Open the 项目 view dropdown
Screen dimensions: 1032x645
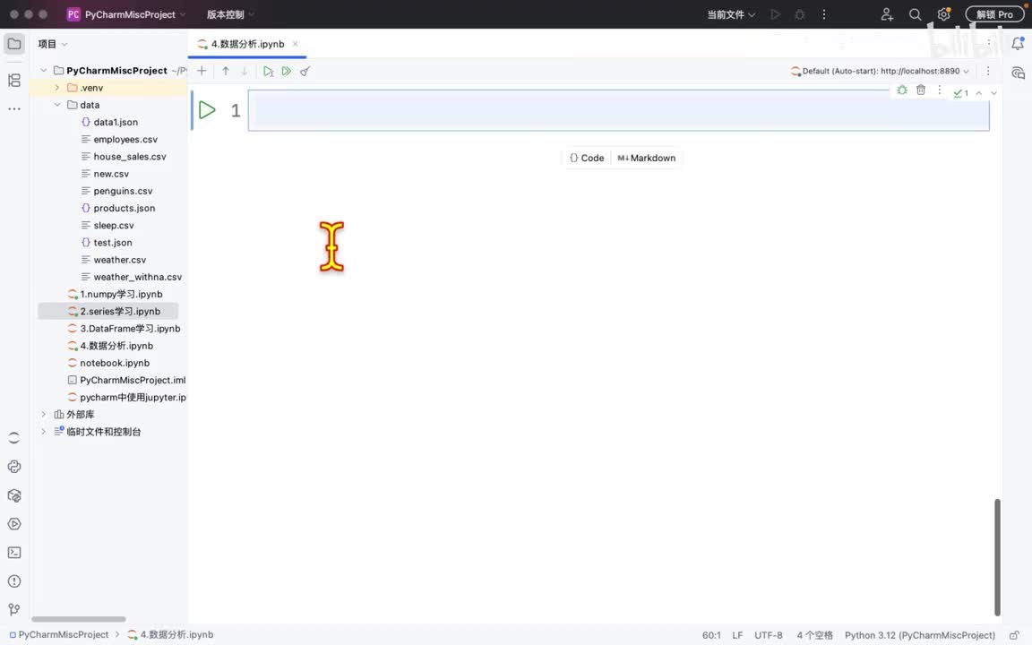[x=53, y=44]
